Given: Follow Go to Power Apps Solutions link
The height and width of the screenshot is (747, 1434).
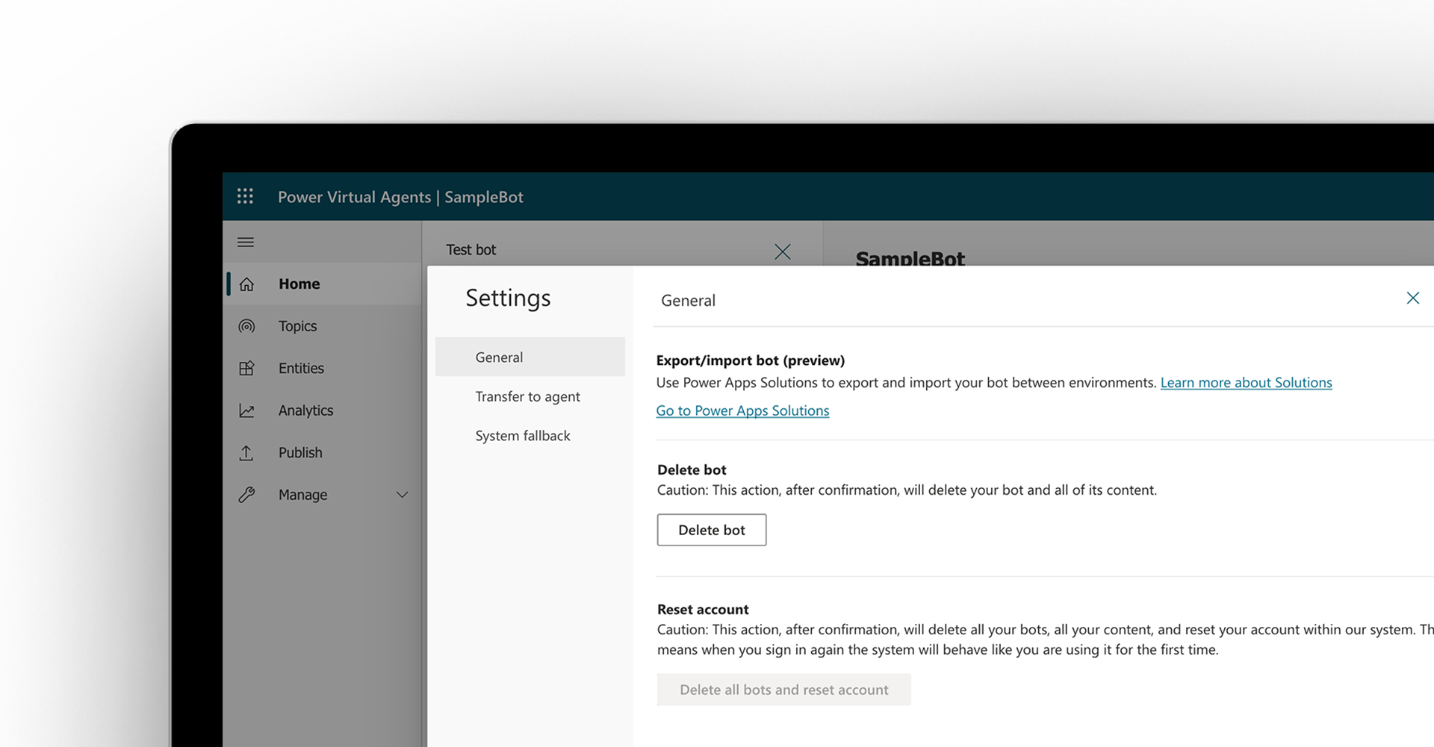Looking at the screenshot, I should tap(742, 411).
